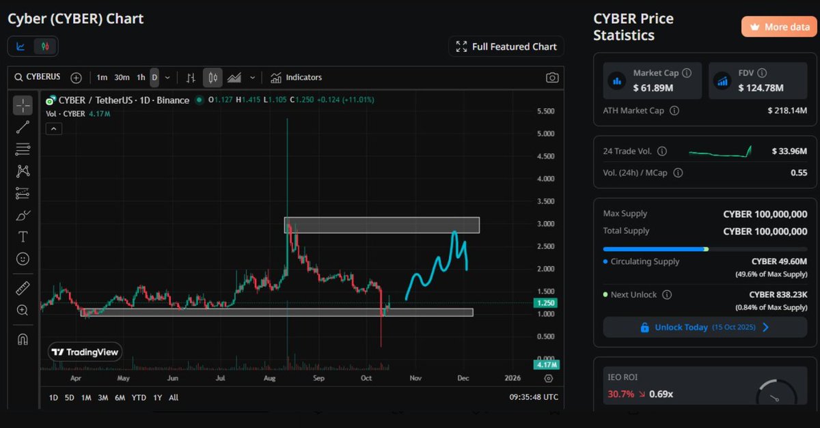This screenshot has height=428, width=820.
Task: Open the emoji icons tool
Action: click(x=23, y=259)
